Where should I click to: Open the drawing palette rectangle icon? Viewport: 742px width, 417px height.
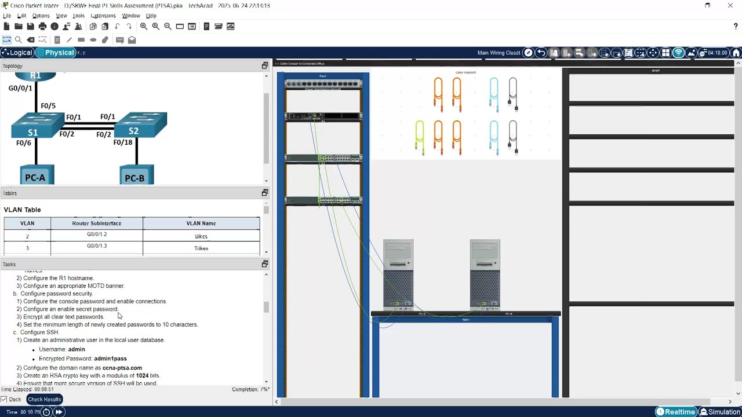point(180,26)
